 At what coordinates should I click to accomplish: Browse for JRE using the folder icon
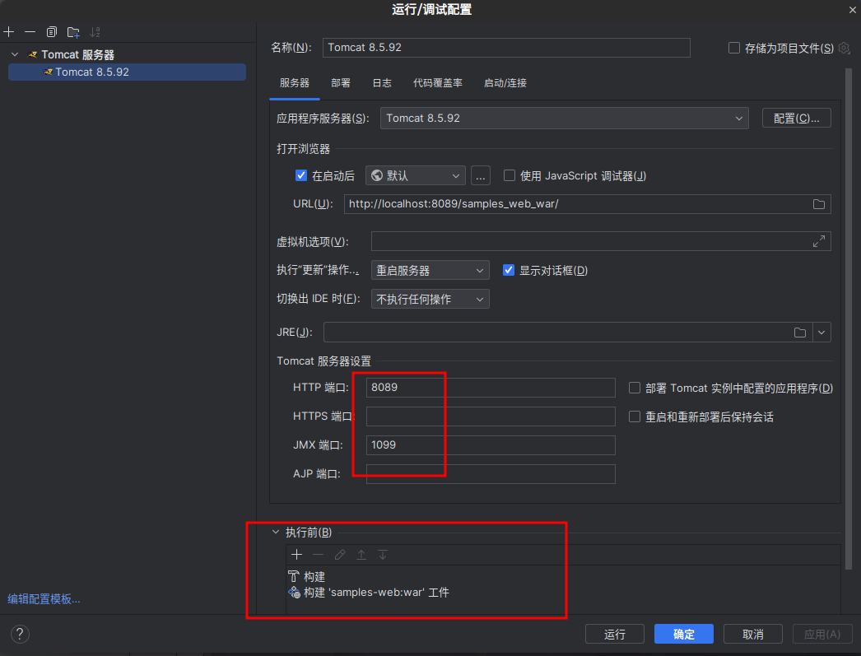pos(800,333)
